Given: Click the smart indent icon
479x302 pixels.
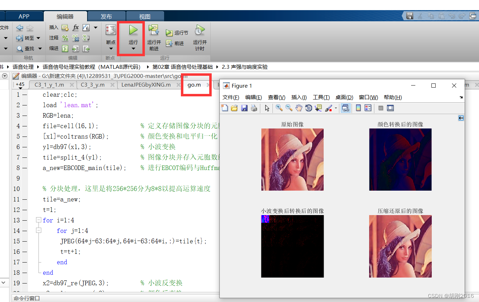Looking at the screenshot, I should [x=65, y=49].
